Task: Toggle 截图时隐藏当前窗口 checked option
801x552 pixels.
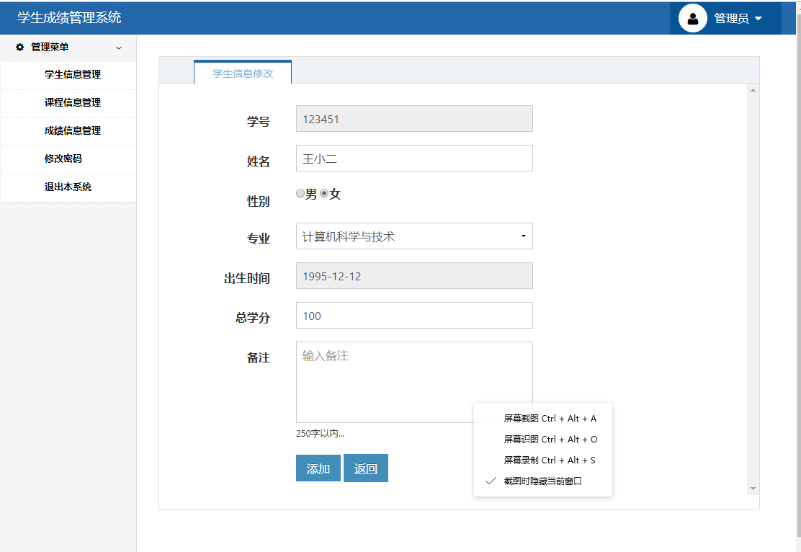Action: (x=543, y=481)
